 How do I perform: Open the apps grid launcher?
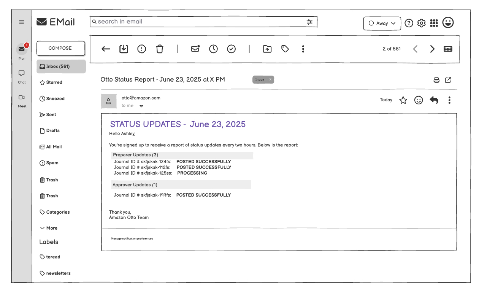[434, 23]
